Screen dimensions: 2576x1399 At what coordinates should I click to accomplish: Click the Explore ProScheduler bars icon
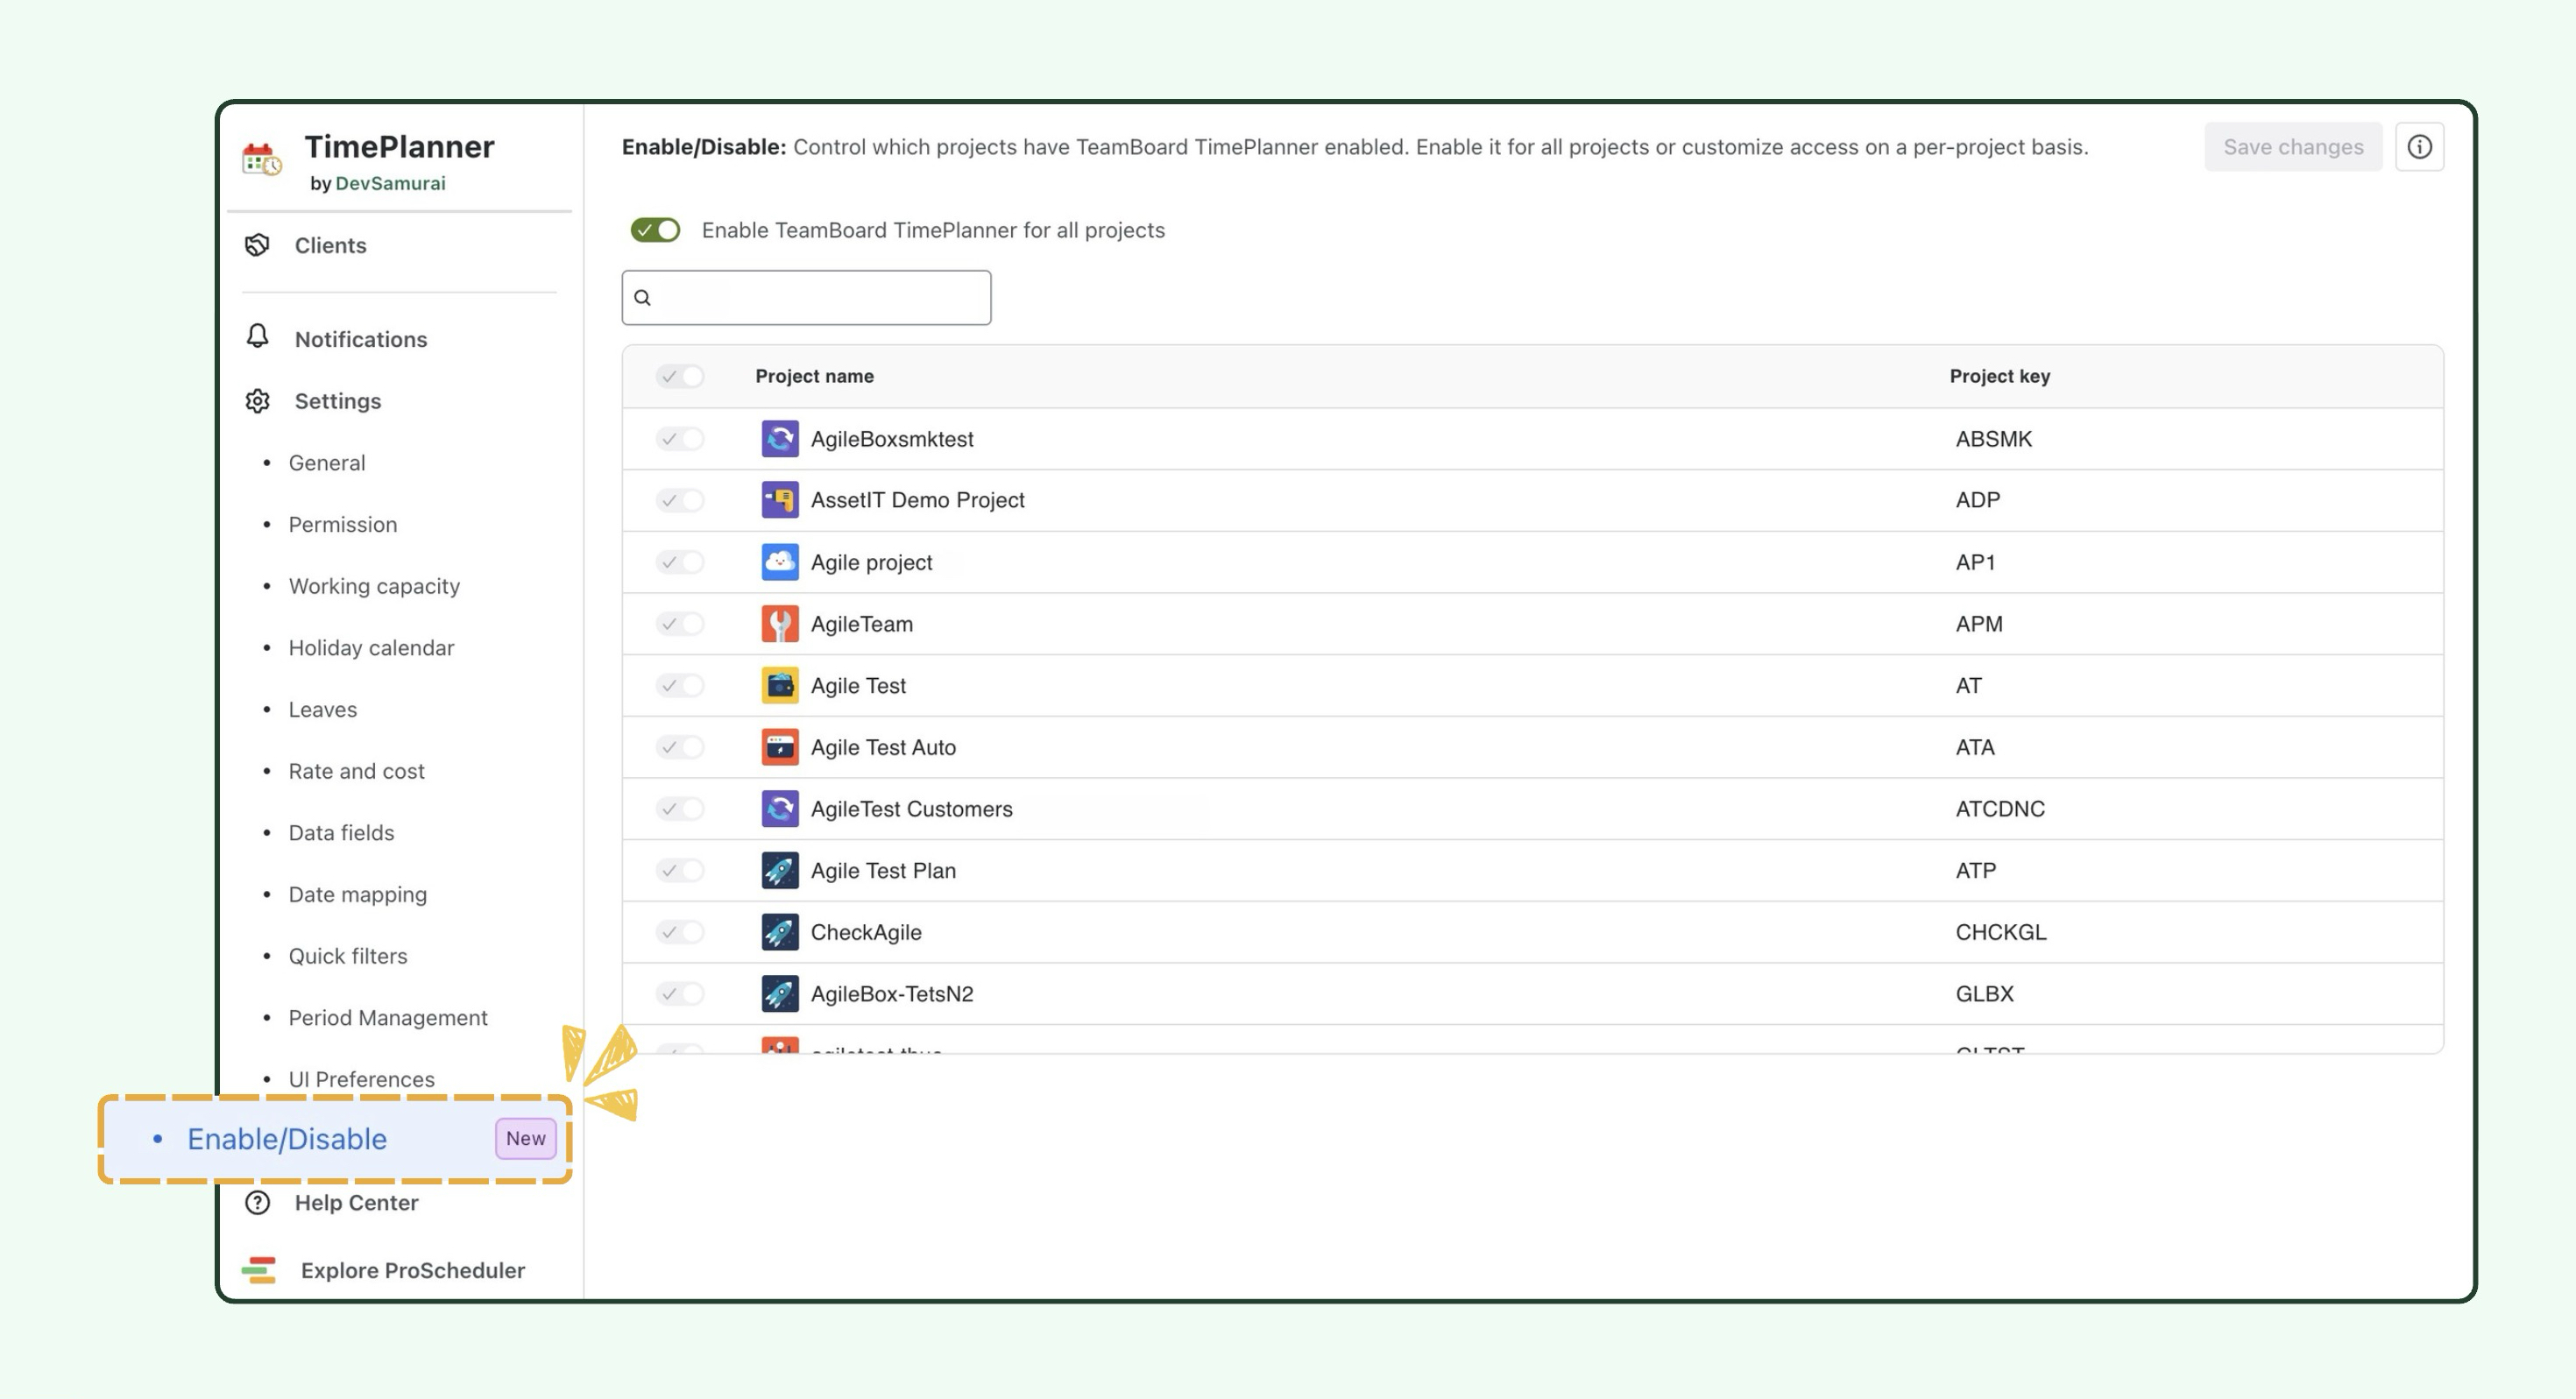pyautogui.click(x=259, y=1270)
